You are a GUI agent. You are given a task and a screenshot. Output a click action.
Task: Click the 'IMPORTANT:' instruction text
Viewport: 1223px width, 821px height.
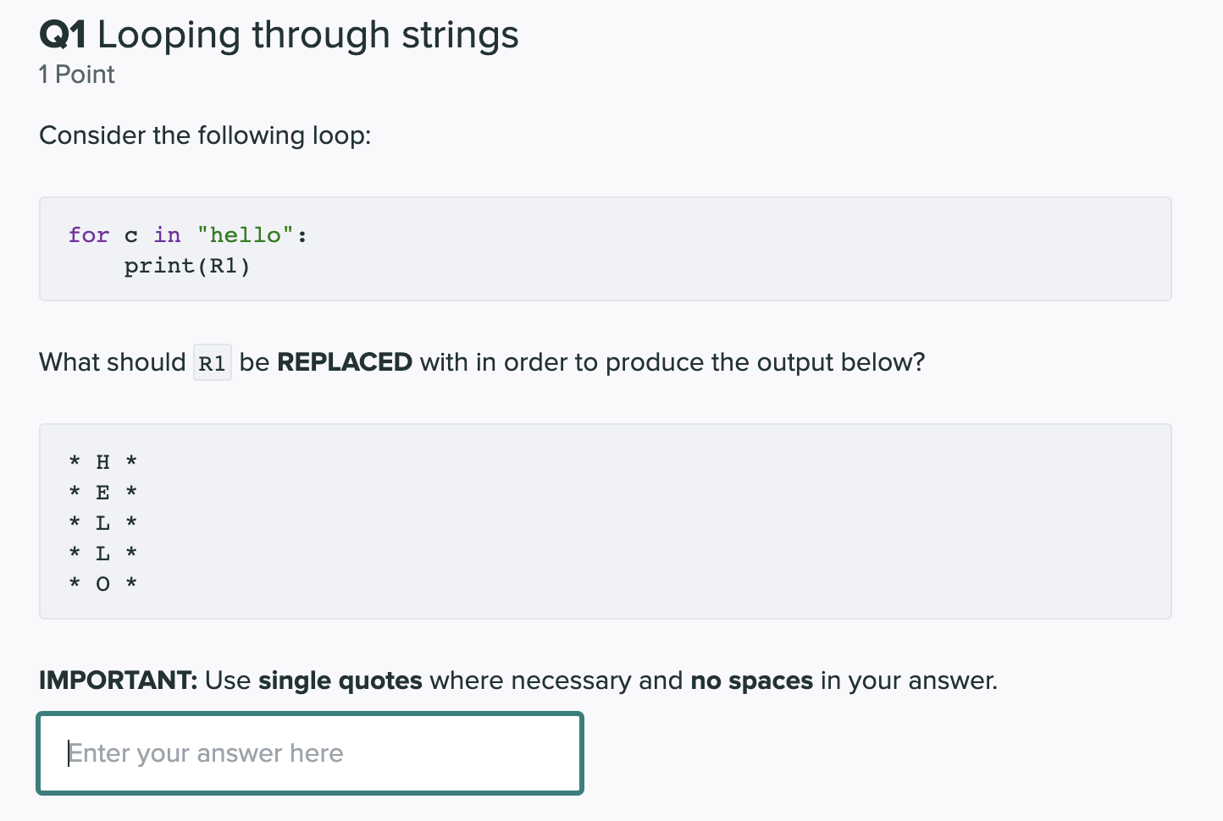click(119, 680)
